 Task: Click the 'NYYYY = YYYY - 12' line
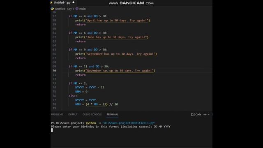(90, 88)
